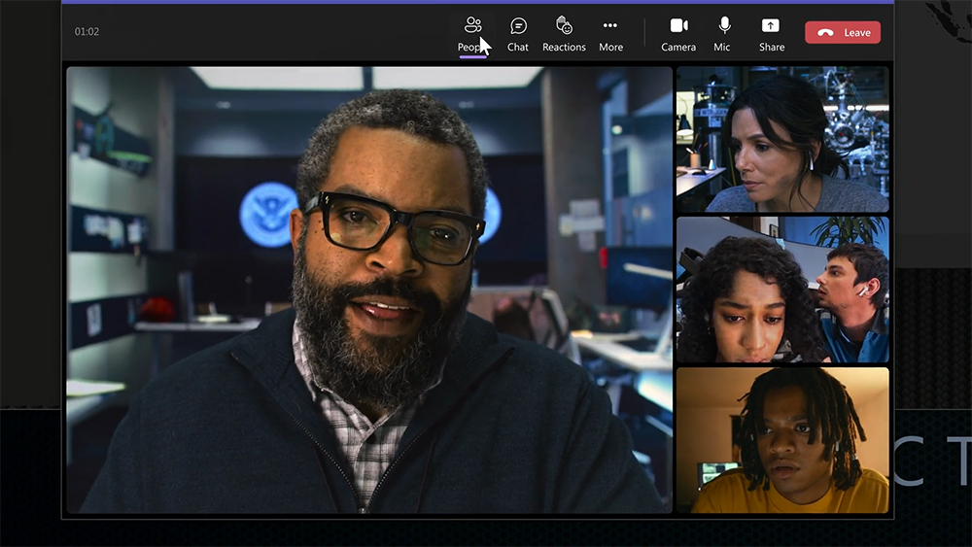
Task: Click the 01:02 meeting timer
Action: point(87,32)
